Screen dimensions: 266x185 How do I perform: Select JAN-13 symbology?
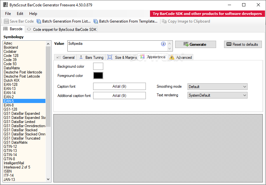pos(24,179)
